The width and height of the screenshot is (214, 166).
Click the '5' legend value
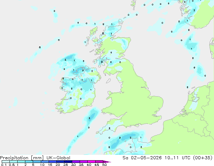[33, 165]
